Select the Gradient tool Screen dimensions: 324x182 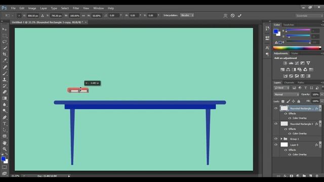pyautogui.click(x=5, y=99)
